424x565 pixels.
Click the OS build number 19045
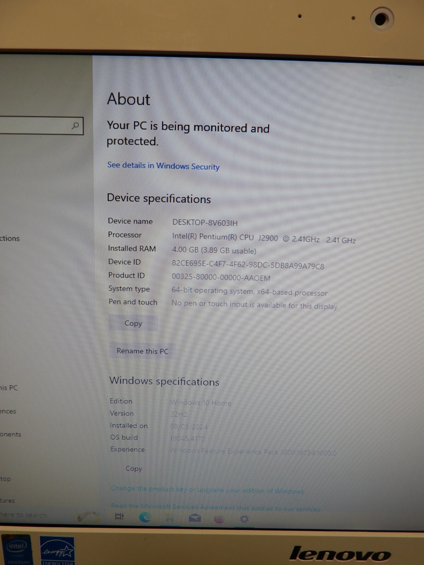coord(188,438)
